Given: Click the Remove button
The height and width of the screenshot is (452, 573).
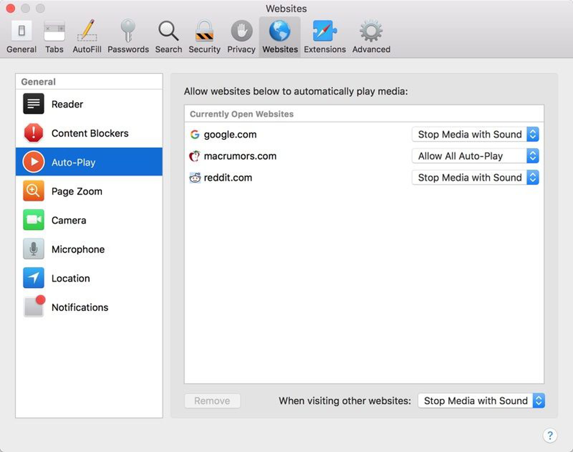Looking at the screenshot, I should [212, 401].
